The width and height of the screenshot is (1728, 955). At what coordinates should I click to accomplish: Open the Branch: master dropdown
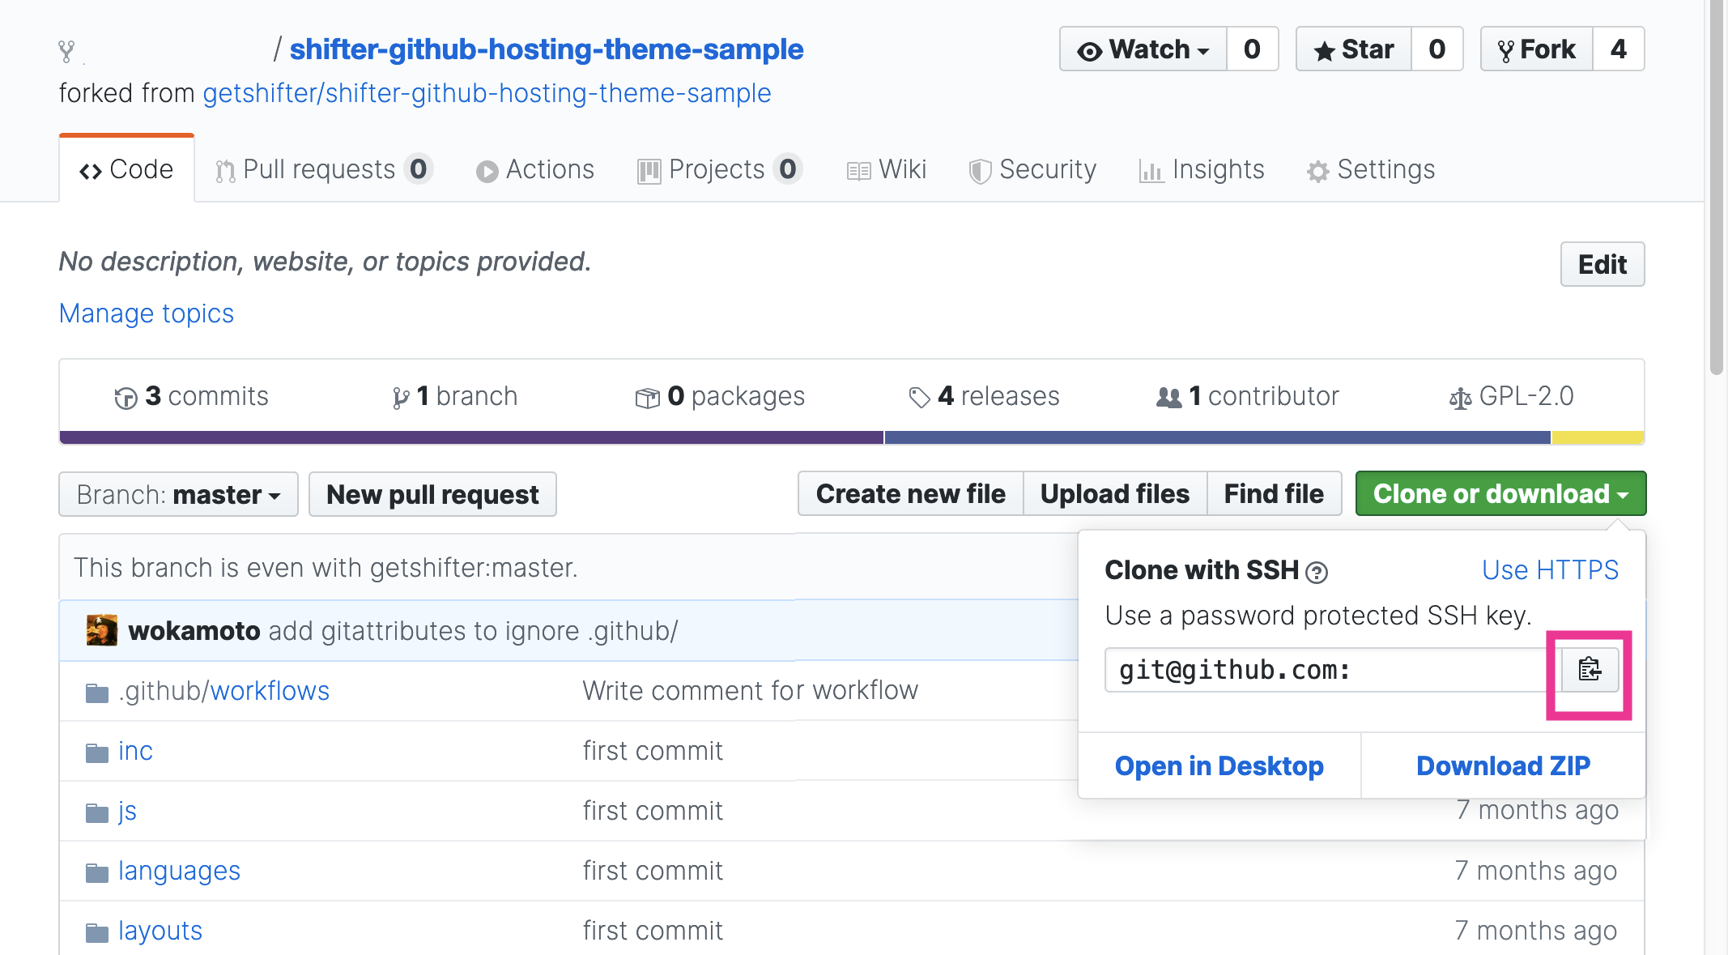click(x=178, y=494)
